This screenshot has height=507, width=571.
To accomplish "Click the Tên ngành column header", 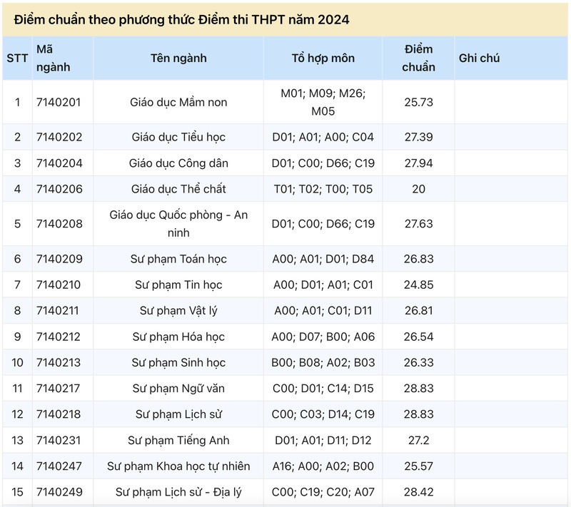I will pos(178,58).
